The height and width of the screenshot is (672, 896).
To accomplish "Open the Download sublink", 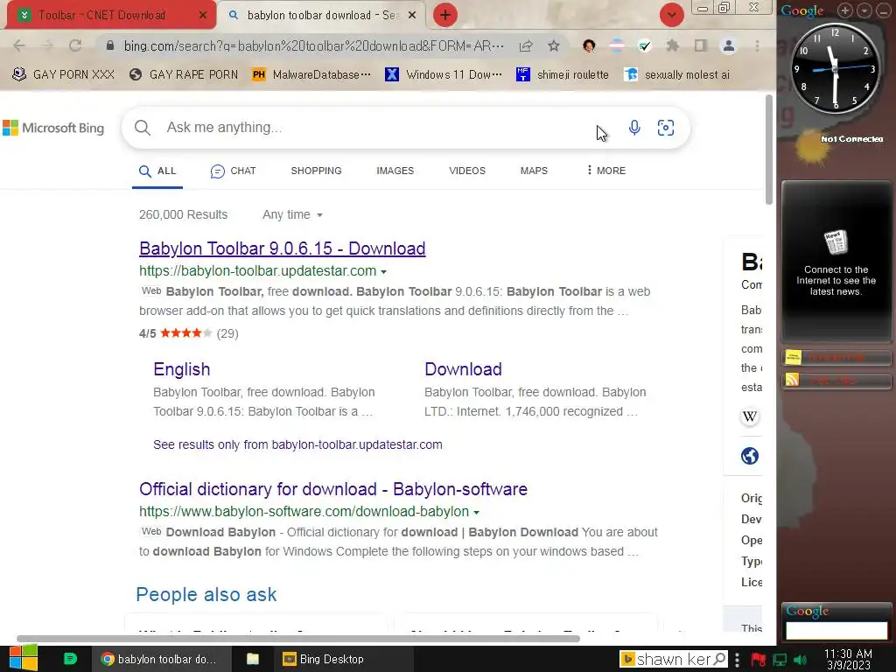I will pos(463,369).
